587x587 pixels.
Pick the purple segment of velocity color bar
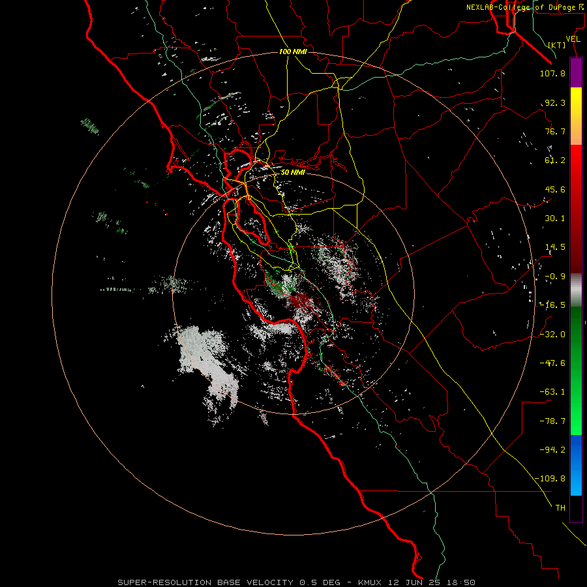click(x=576, y=73)
